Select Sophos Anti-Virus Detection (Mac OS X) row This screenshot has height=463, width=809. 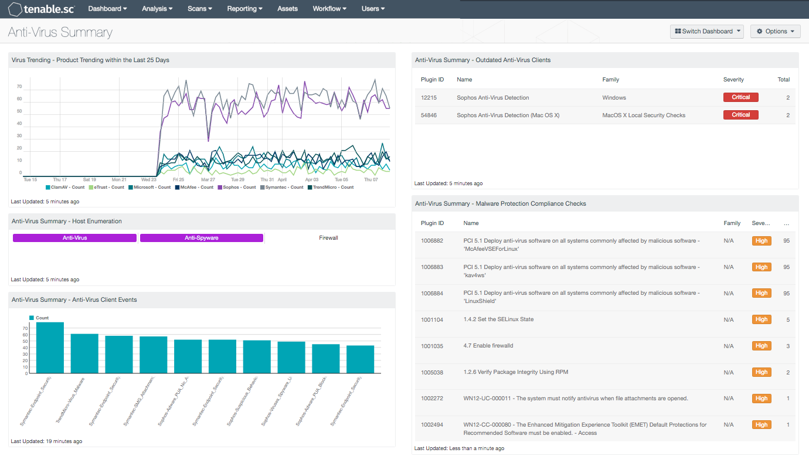pos(605,115)
